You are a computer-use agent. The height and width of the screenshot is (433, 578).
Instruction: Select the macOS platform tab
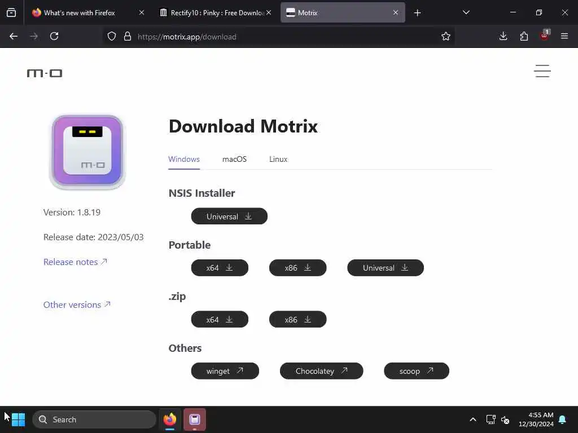tap(234, 159)
